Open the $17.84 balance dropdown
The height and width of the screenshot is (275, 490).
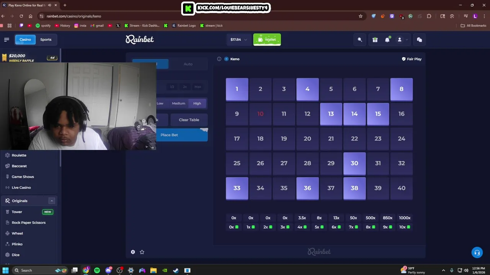coord(239,39)
